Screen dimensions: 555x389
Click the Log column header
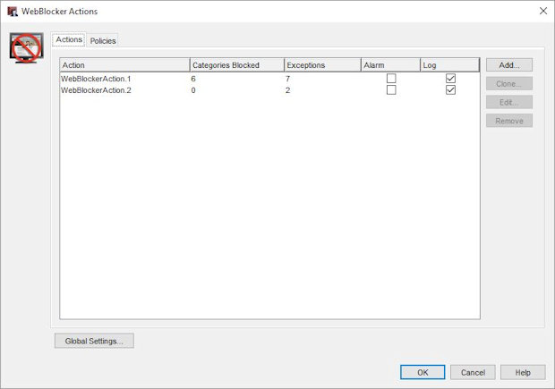(450, 65)
